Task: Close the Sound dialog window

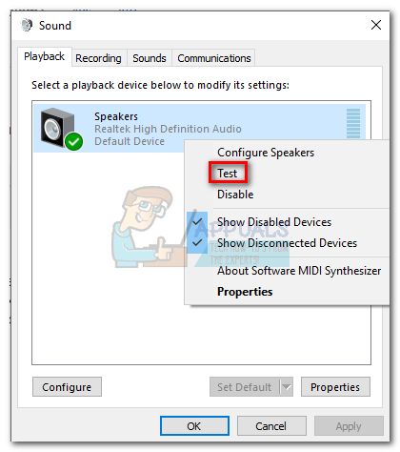Action: [x=376, y=25]
